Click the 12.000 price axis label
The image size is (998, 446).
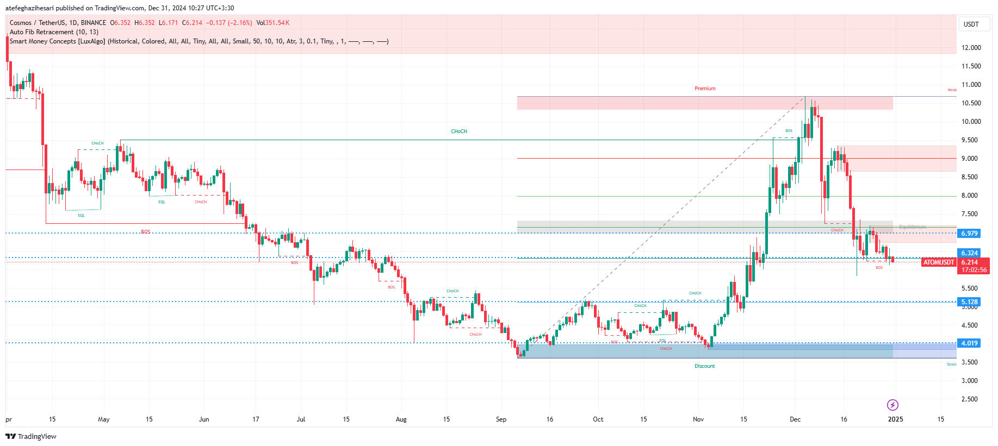(971, 48)
